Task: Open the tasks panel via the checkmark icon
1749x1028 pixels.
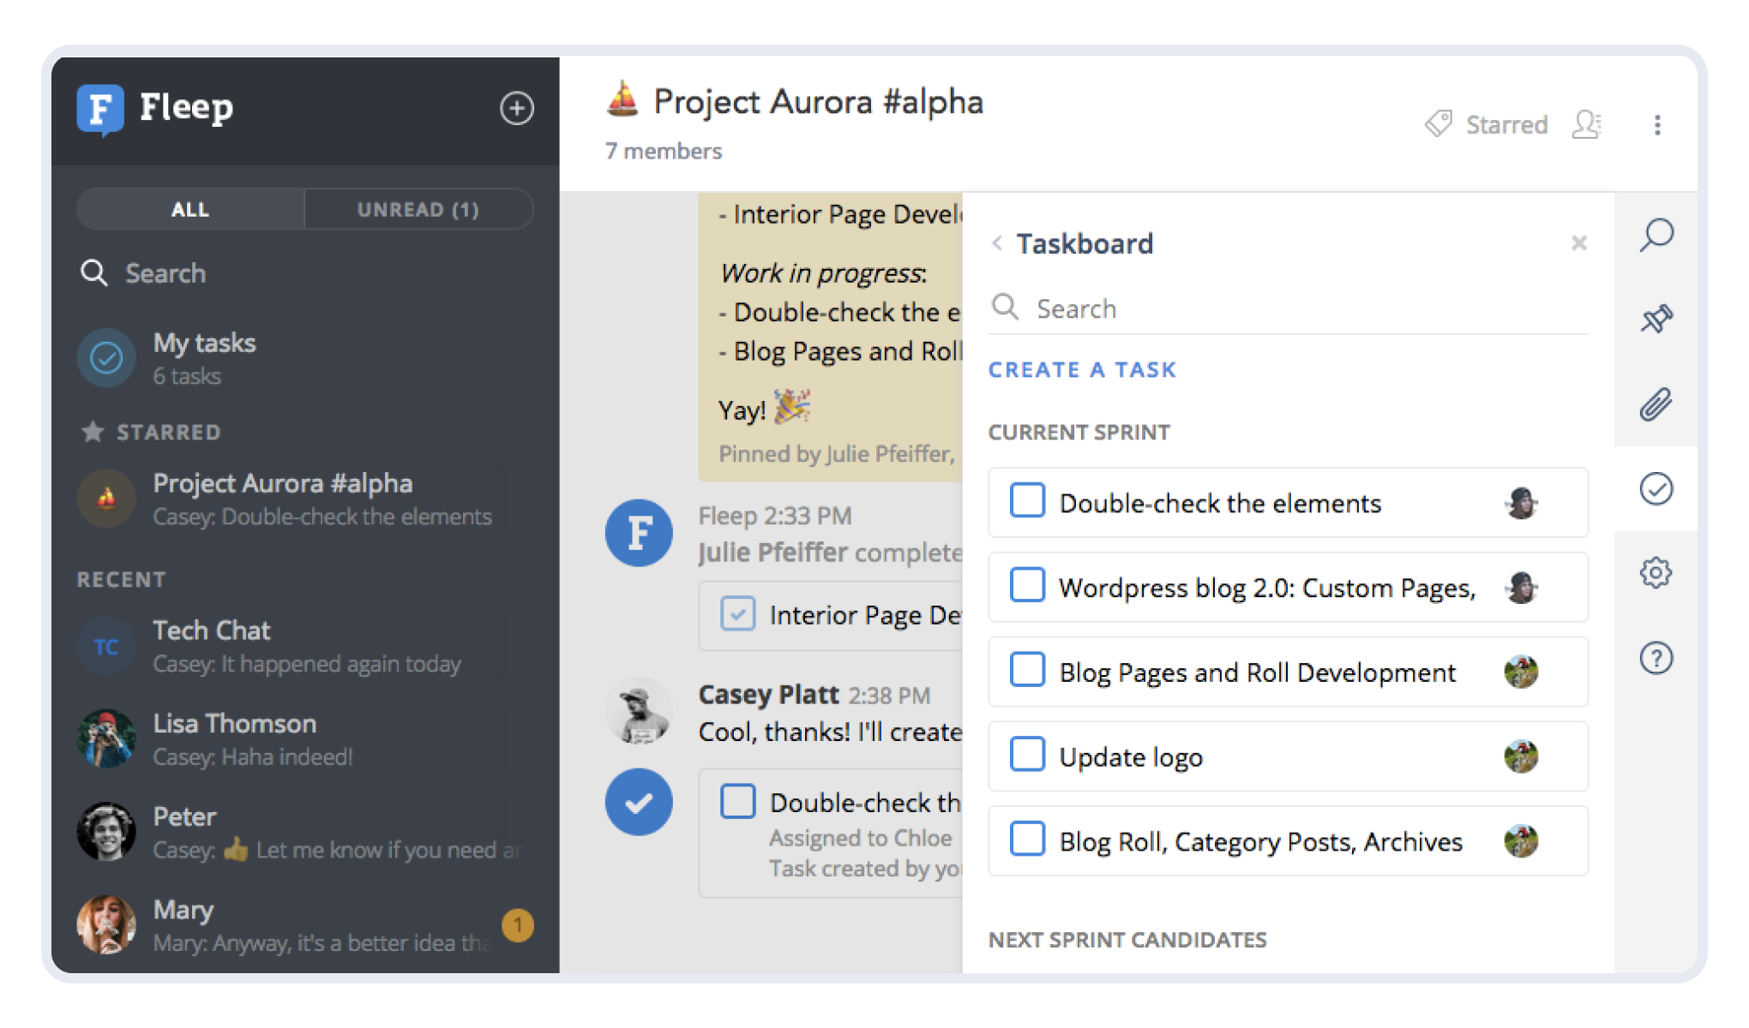Action: 1656,489
